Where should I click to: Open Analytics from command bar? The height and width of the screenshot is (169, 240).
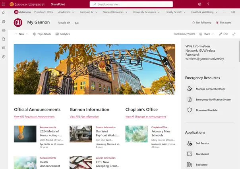coord(63,34)
